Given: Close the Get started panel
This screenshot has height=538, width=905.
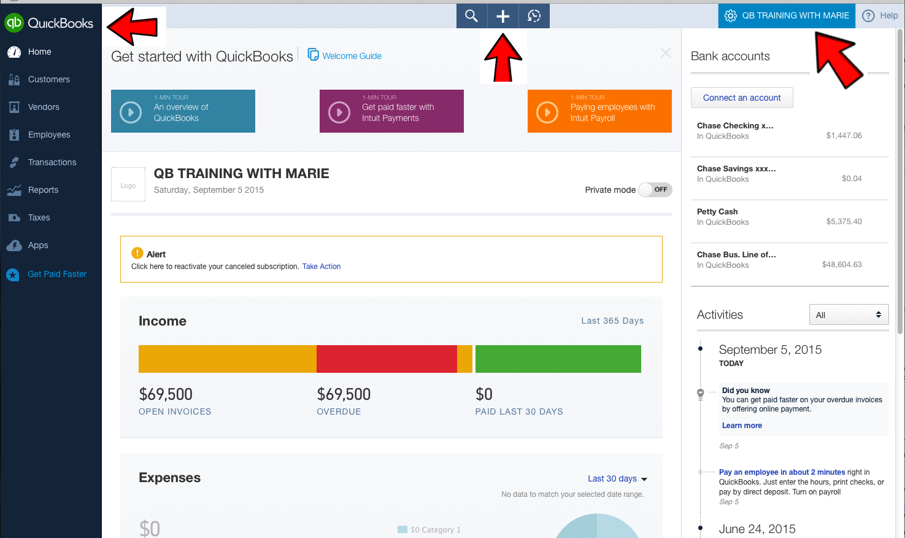Looking at the screenshot, I should click(x=666, y=53).
